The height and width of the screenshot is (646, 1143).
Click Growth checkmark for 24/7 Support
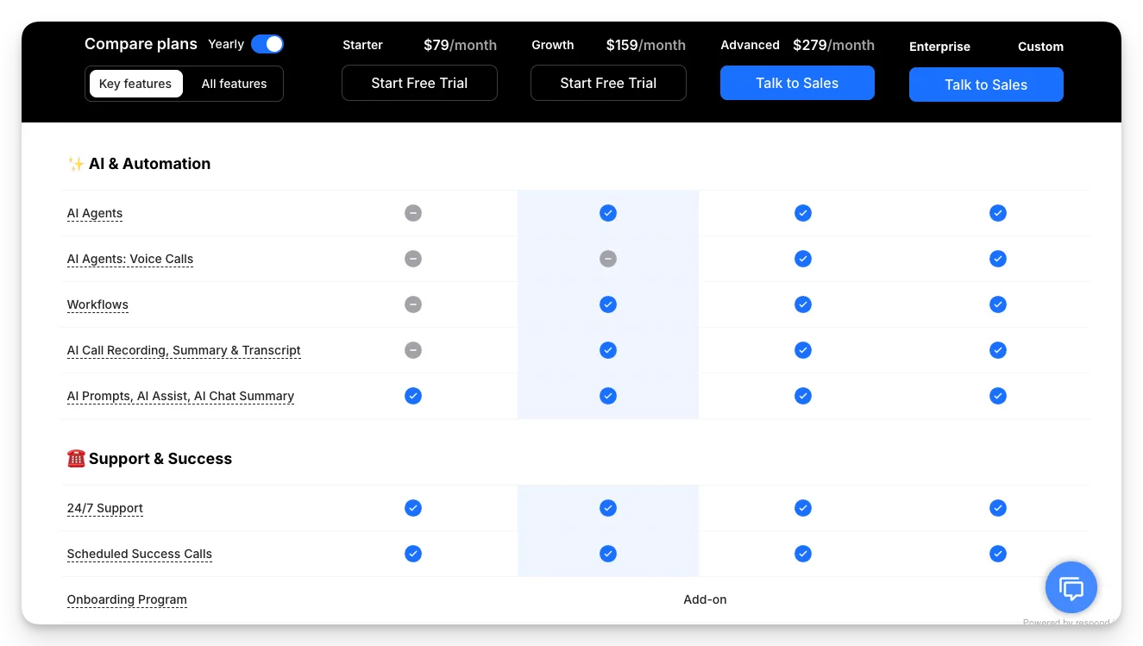608,508
